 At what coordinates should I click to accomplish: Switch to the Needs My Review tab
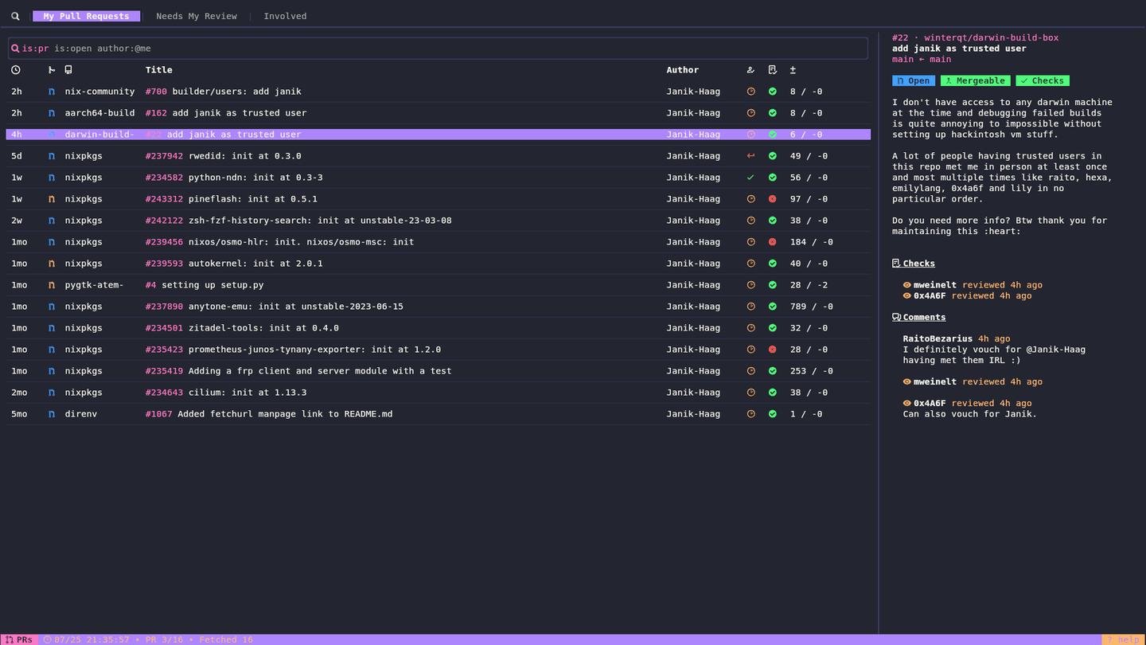[x=196, y=15]
